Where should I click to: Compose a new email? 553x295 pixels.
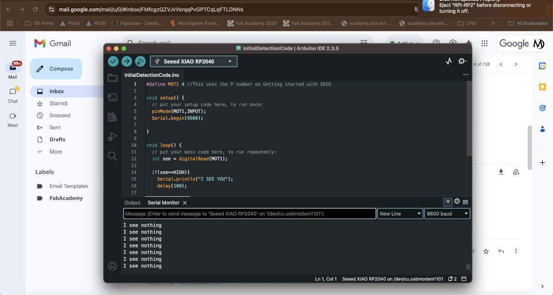click(56, 69)
